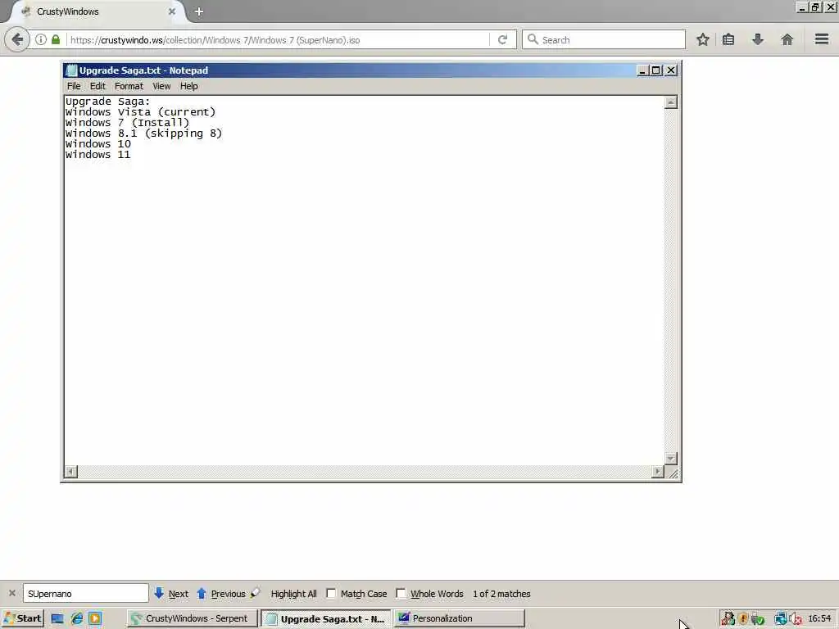839x629 pixels.
Task: Click the green padlock security icon
Action: 56,39
